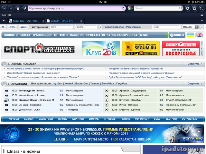The image size is (206, 154).
Task: Open the Воскресенье weekly banner
Action: pyautogui.click(x=181, y=48)
